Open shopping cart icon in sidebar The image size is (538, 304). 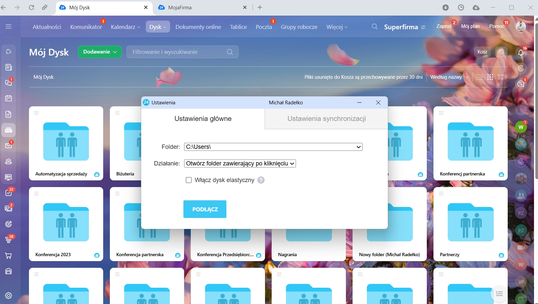pyautogui.click(x=9, y=255)
